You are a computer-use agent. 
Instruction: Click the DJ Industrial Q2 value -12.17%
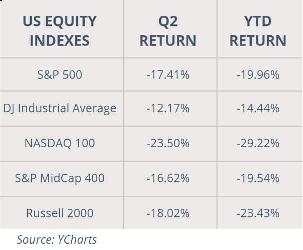[x=168, y=108]
